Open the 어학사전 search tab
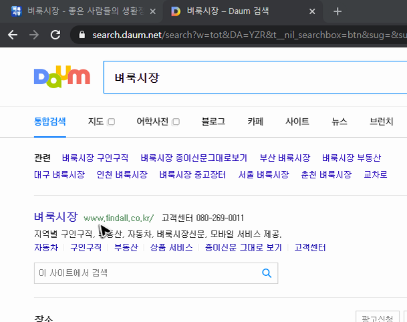The image size is (407, 322). coord(152,122)
